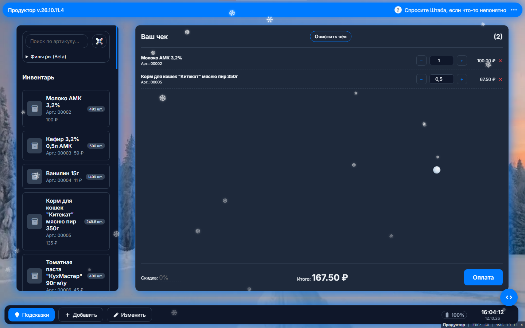Click the Кефир 3,2% product box icon

click(35, 146)
